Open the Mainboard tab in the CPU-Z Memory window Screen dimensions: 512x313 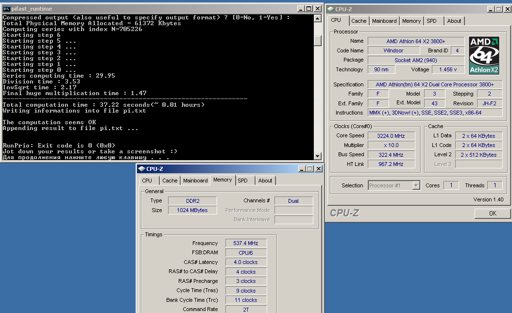(195, 181)
